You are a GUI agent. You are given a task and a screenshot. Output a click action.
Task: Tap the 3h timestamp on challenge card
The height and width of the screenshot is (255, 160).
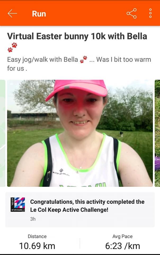pos(33,219)
